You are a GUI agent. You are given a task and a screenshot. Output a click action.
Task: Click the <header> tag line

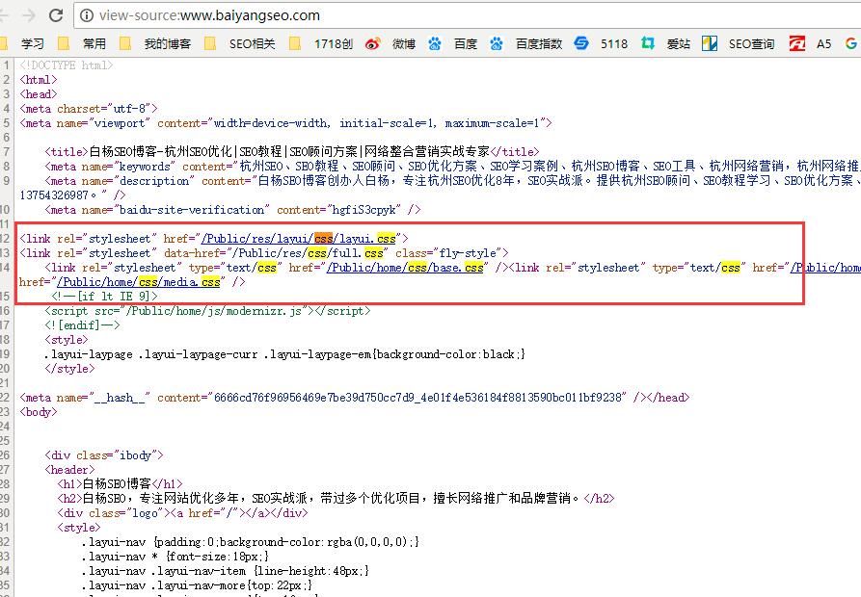click(69, 469)
